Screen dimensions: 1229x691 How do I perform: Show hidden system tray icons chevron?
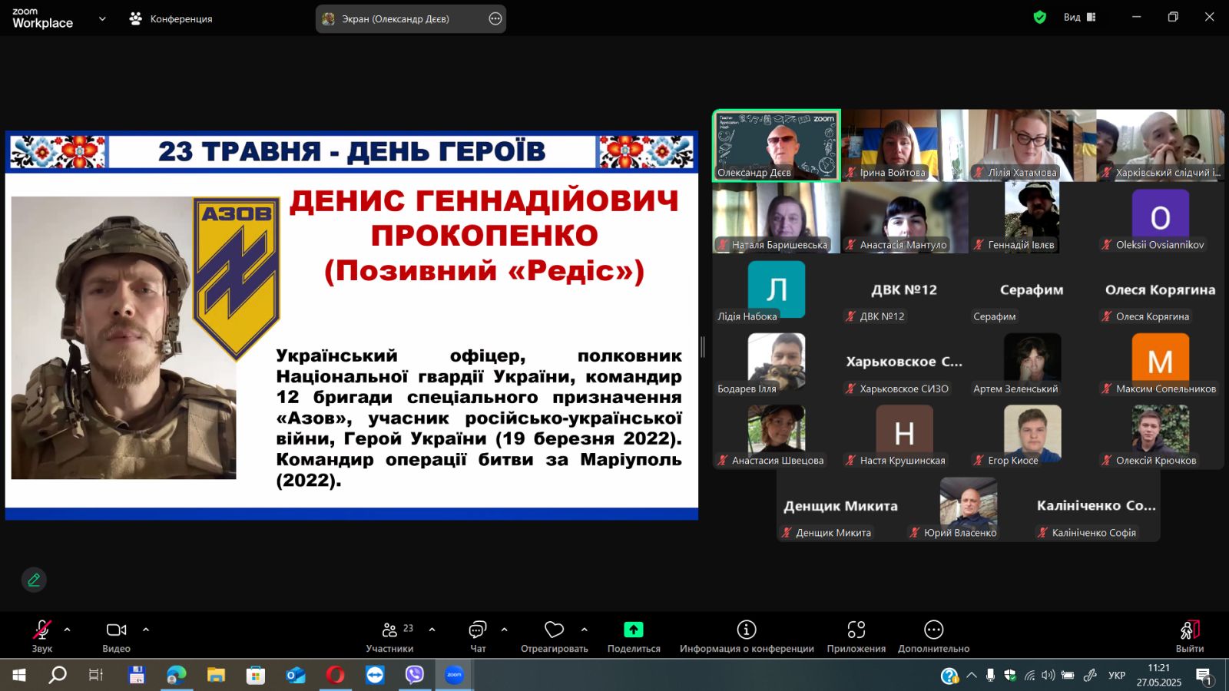pos(972,676)
